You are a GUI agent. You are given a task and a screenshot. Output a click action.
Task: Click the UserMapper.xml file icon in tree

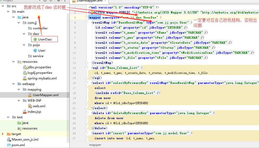30,95
